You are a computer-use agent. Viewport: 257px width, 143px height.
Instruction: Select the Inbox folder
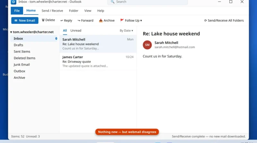click(34, 38)
